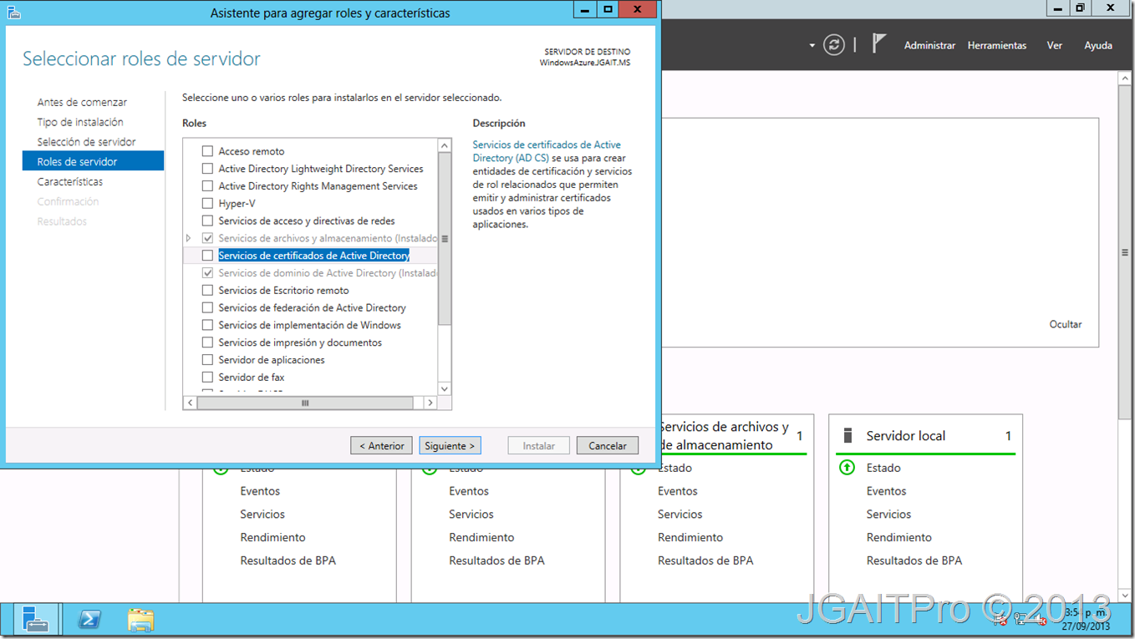Open the Servidor local tile header
Screen dimensions: 1135x639
pyautogui.click(x=926, y=435)
